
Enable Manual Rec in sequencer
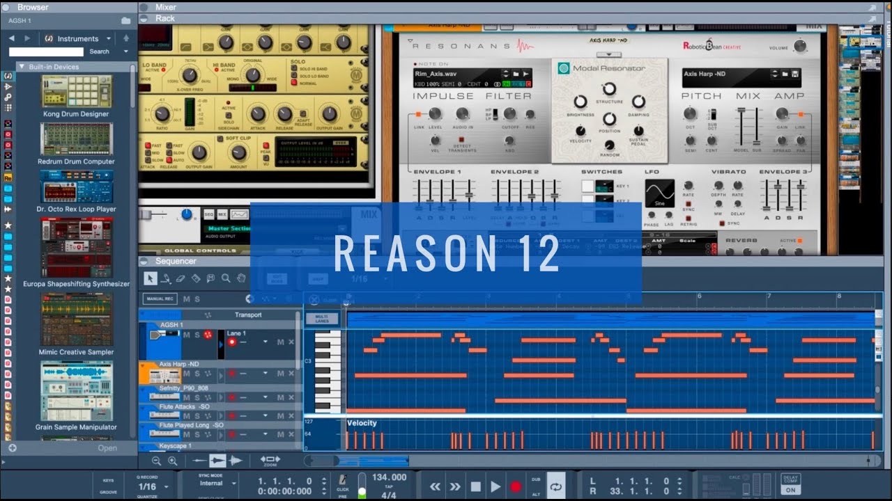tap(160, 299)
